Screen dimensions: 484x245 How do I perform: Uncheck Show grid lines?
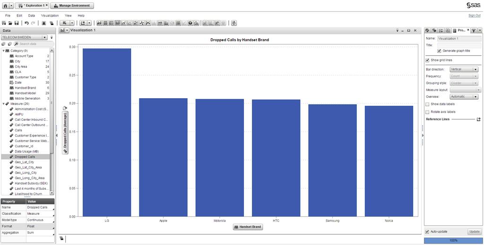pyautogui.click(x=427, y=60)
